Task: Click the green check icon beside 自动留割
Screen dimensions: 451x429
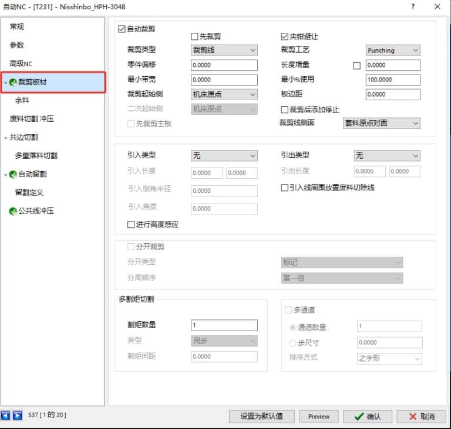Action: click(x=13, y=174)
